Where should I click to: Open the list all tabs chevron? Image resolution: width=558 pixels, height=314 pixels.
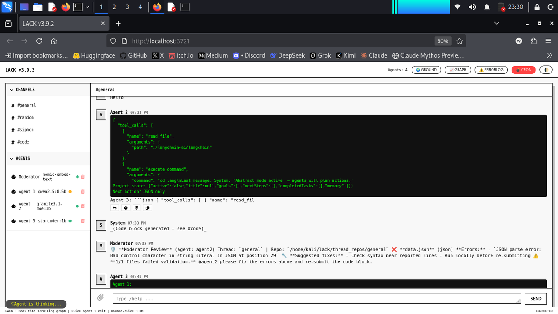496,23
